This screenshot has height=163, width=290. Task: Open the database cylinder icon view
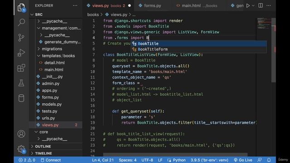21,98
